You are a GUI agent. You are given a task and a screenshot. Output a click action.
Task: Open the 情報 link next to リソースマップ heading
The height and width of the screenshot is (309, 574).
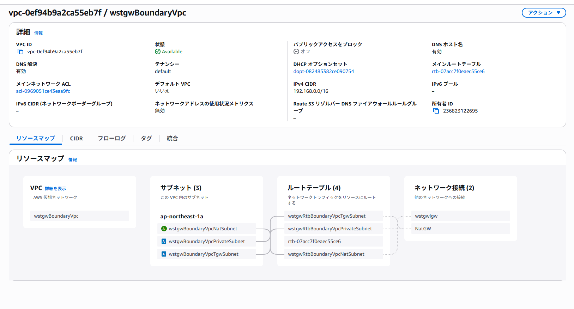[73, 159]
